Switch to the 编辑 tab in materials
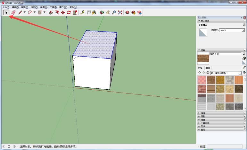The image size is (247, 150). pyautogui.click(x=208, y=68)
